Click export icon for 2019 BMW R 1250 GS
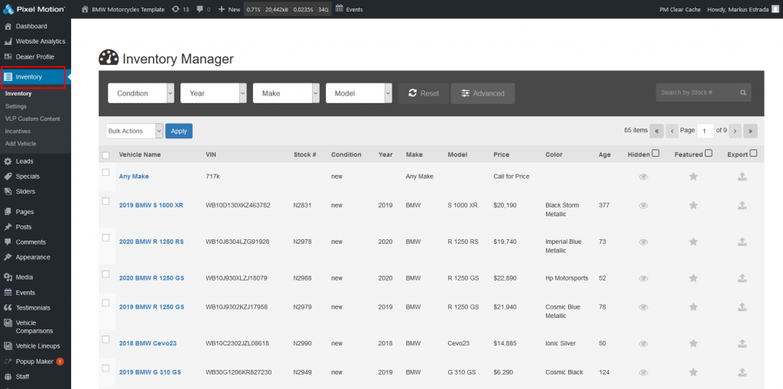The width and height of the screenshot is (783, 389). (x=742, y=306)
